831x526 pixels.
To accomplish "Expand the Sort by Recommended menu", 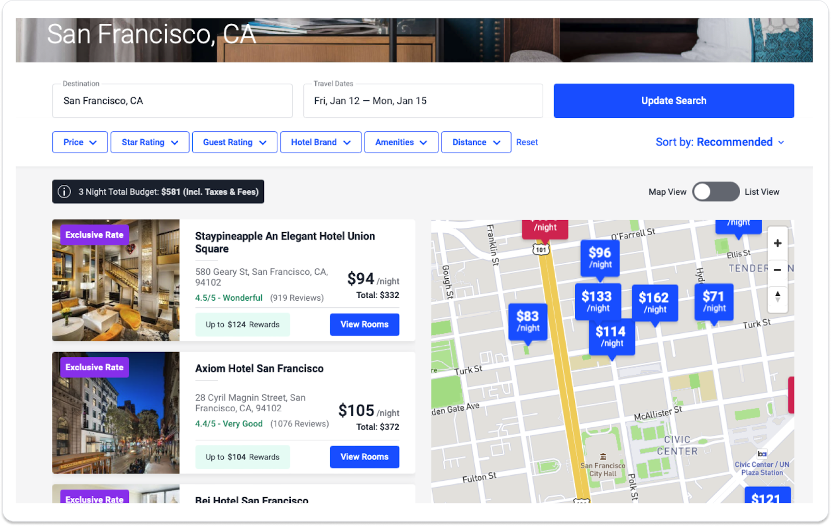I will point(720,142).
